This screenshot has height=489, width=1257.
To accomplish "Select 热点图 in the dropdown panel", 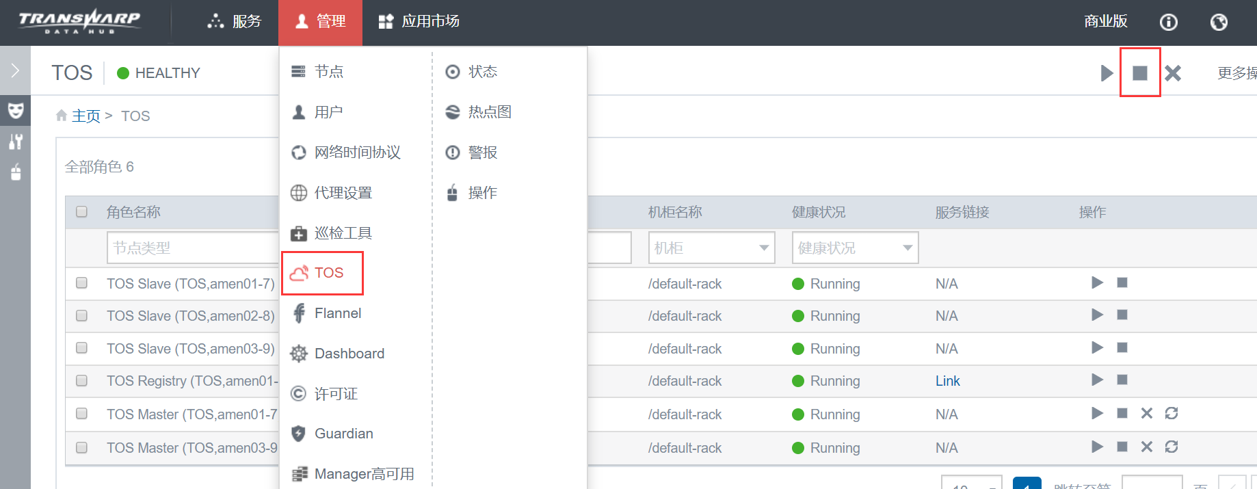I will 479,111.
